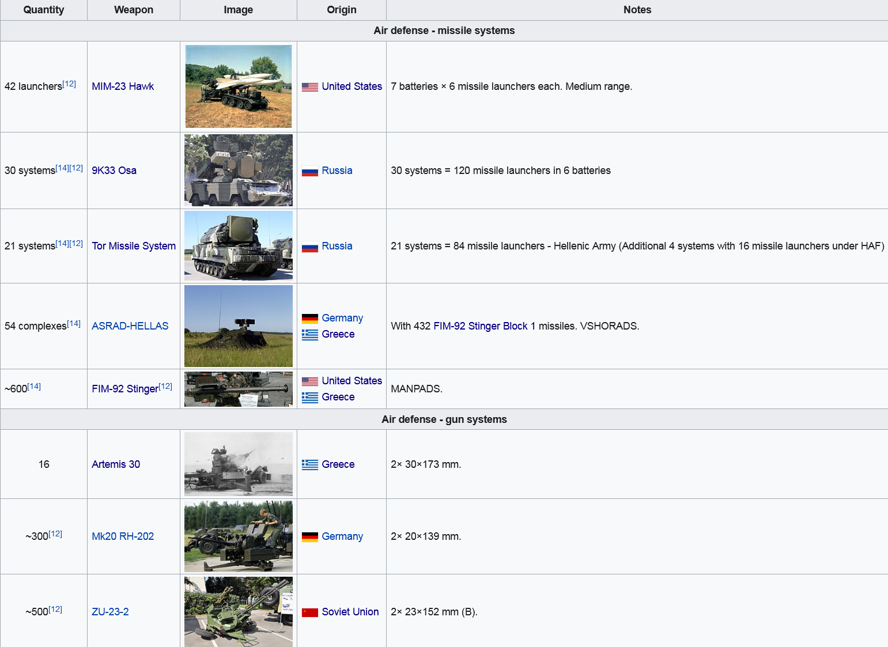This screenshot has width=888, height=647.
Task: View the ASRAD-HELLAS field photo
Action: (239, 326)
